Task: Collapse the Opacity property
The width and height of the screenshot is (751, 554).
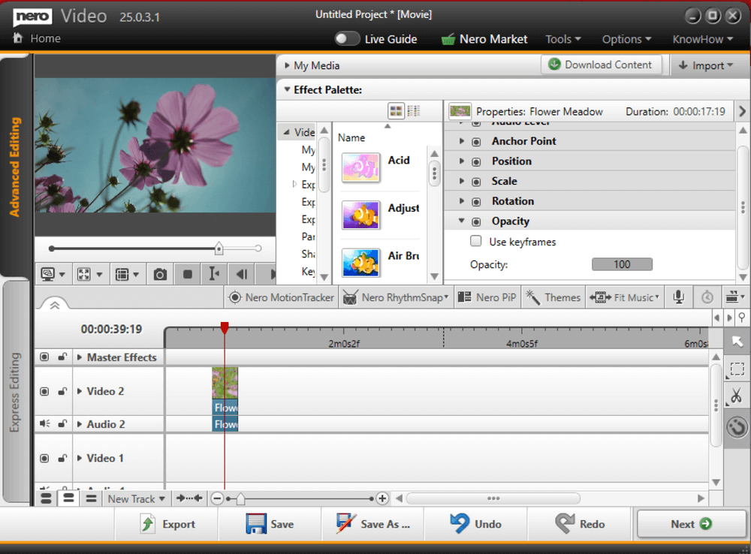Action: click(x=462, y=221)
